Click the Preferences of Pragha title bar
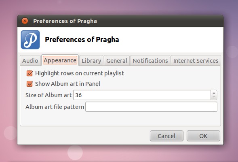Image resolution: width=238 pixels, height=162 pixels. 120,21
